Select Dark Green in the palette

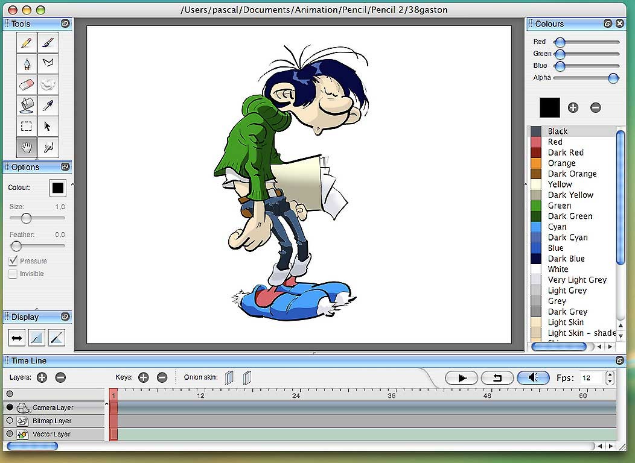[x=573, y=216]
